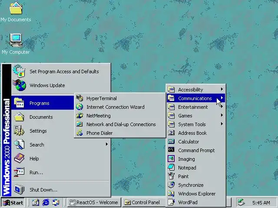
Task: Click the Documents folder icon in Start menu
Action: pyautogui.click(x=19, y=117)
